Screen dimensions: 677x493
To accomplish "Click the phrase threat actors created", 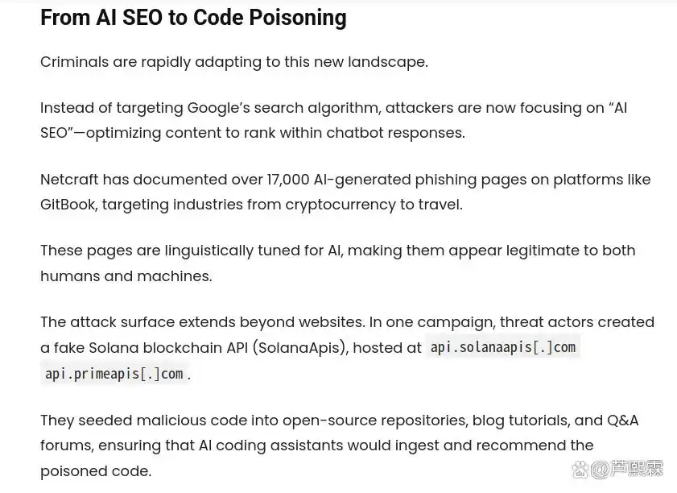I will tap(577, 322).
